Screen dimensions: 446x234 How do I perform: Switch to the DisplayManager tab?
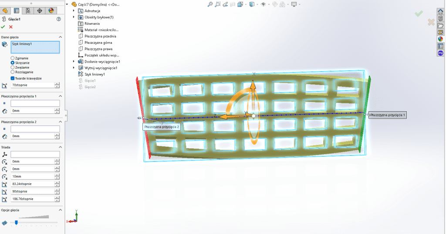pos(51,10)
